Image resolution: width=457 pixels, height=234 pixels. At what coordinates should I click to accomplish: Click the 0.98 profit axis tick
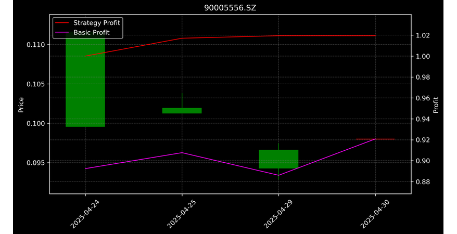[x=422, y=77]
